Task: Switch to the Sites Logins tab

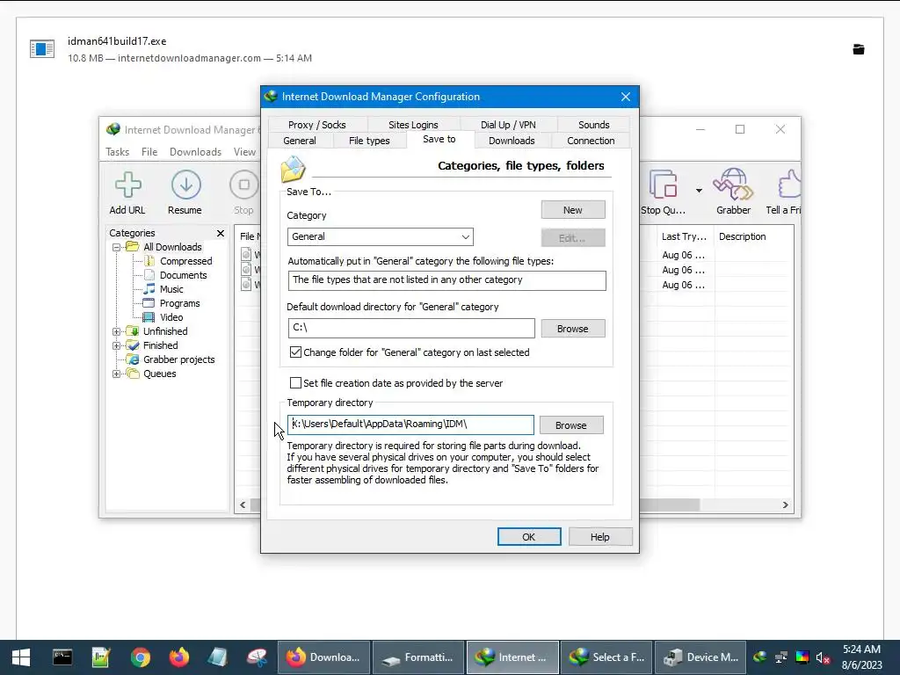Action: coord(413,125)
